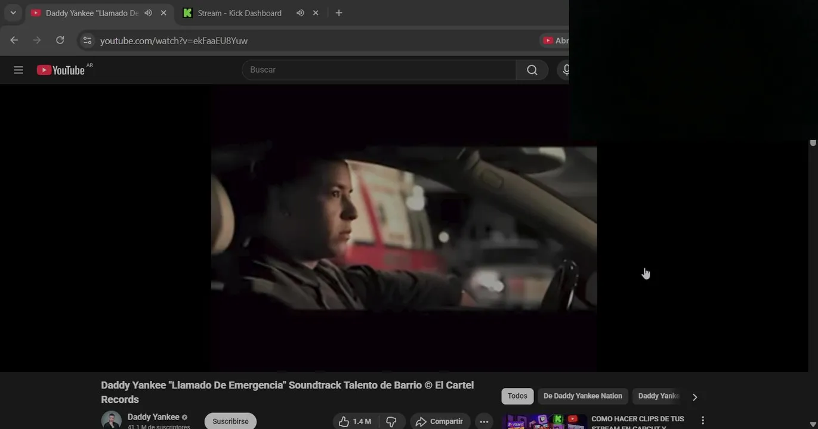Switch to Stream - Kick Dashboard tab
Screen dimensions: 818x429
point(239,13)
